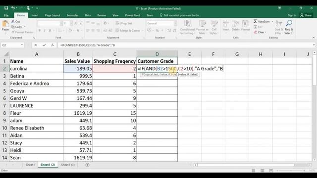Click row 8 header
Screen dimensions: 317x178
[4, 113]
